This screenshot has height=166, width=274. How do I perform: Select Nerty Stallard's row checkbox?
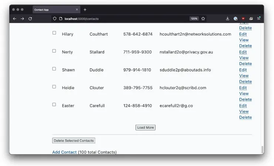pyautogui.click(x=54, y=51)
